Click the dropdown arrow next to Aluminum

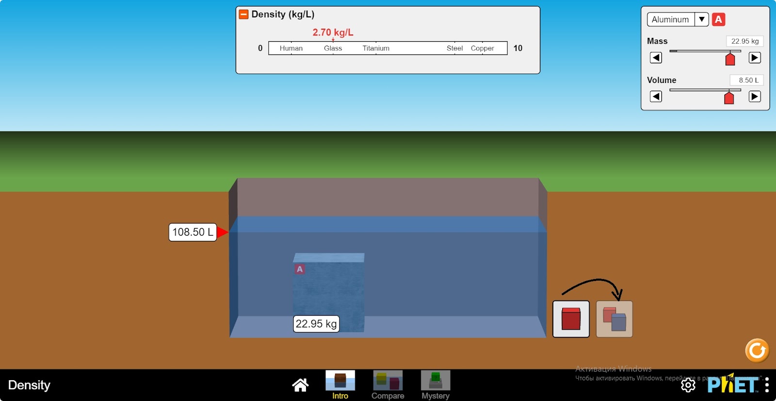pyautogui.click(x=701, y=19)
